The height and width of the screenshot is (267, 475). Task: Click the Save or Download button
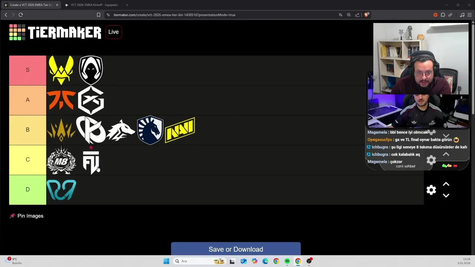pyautogui.click(x=236, y=249)
